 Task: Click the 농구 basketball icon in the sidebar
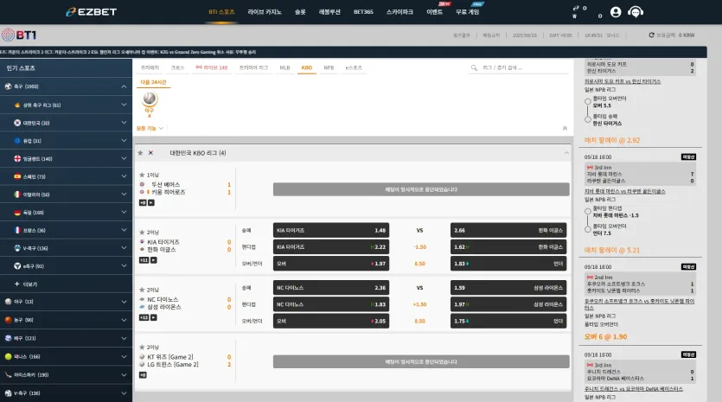[x=9, y=320]
